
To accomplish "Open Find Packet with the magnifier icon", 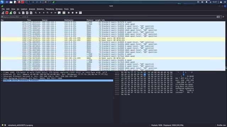I will [x=35, y=13].
